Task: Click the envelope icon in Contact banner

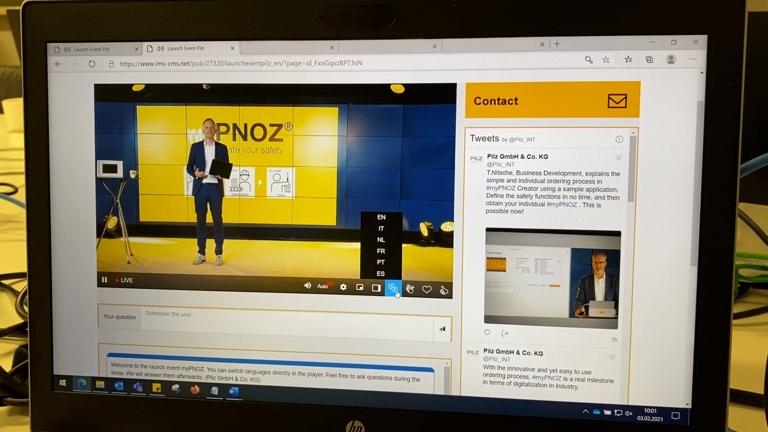Action: tap(617, 101)
